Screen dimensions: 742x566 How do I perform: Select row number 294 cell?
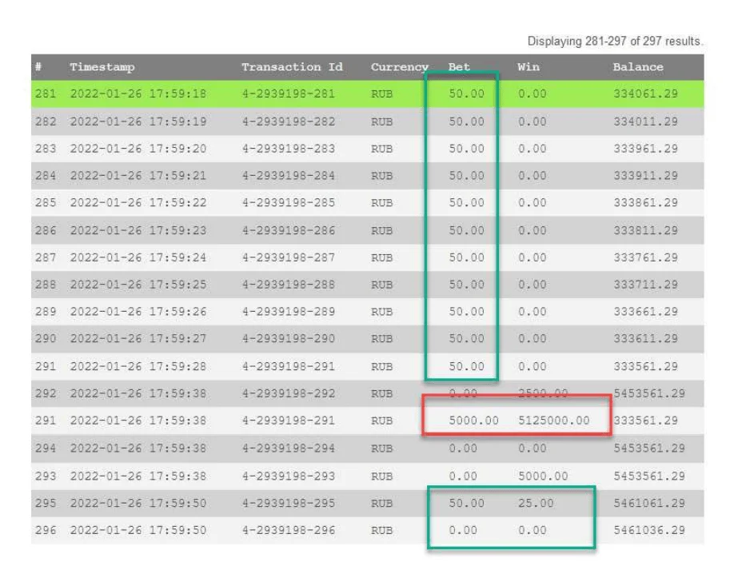(x=46, y=448)
